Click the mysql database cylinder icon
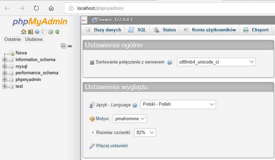275x160 pixels. pos(11,66)
